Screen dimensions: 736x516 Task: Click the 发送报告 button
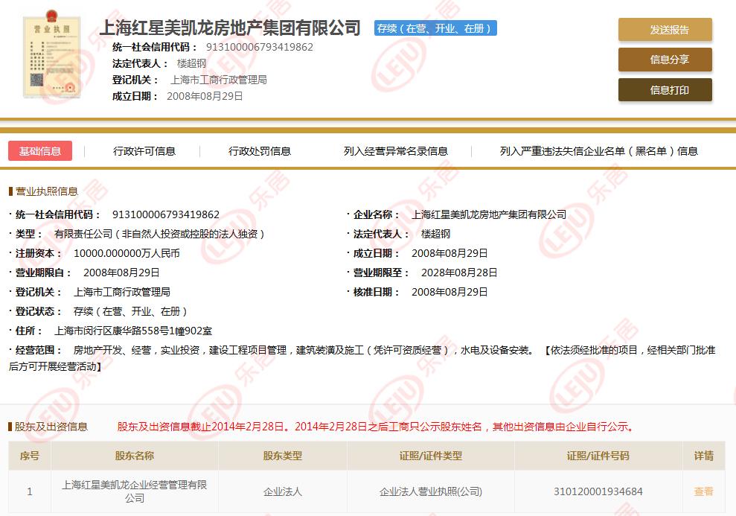coord(665,30)
